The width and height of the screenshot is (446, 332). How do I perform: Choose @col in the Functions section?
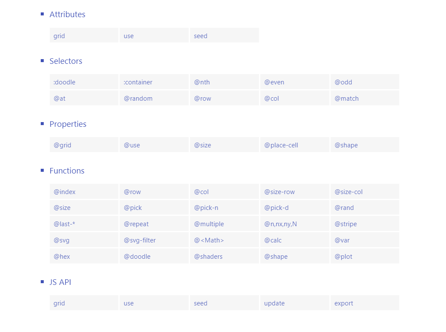tap(224, 191)
